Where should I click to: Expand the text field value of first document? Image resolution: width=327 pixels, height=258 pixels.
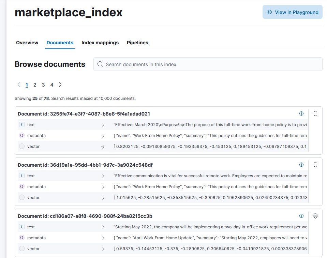coord(102,124)
